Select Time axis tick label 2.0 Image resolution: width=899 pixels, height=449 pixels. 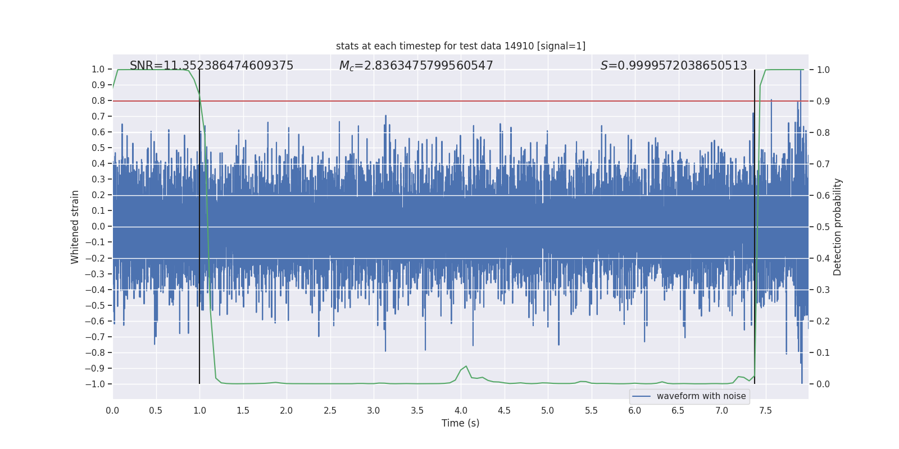[x=287, y=410]
